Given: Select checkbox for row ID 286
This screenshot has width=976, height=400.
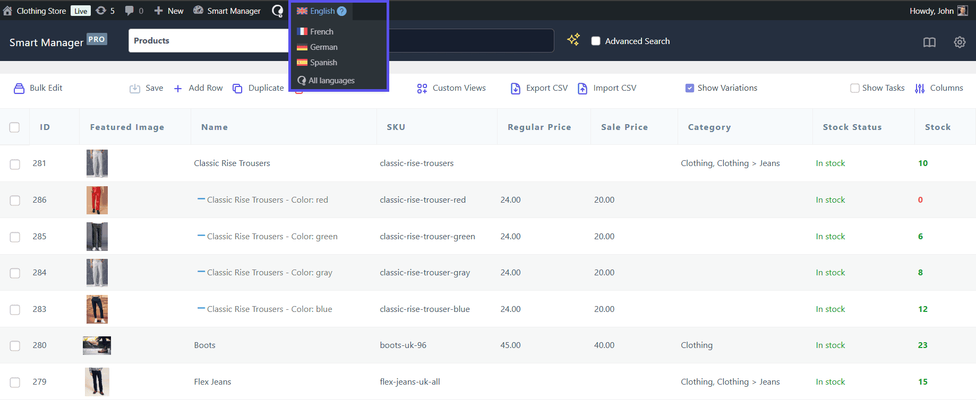Looking at the screenshot, I should pyautogui.click(x=15, y=201).
